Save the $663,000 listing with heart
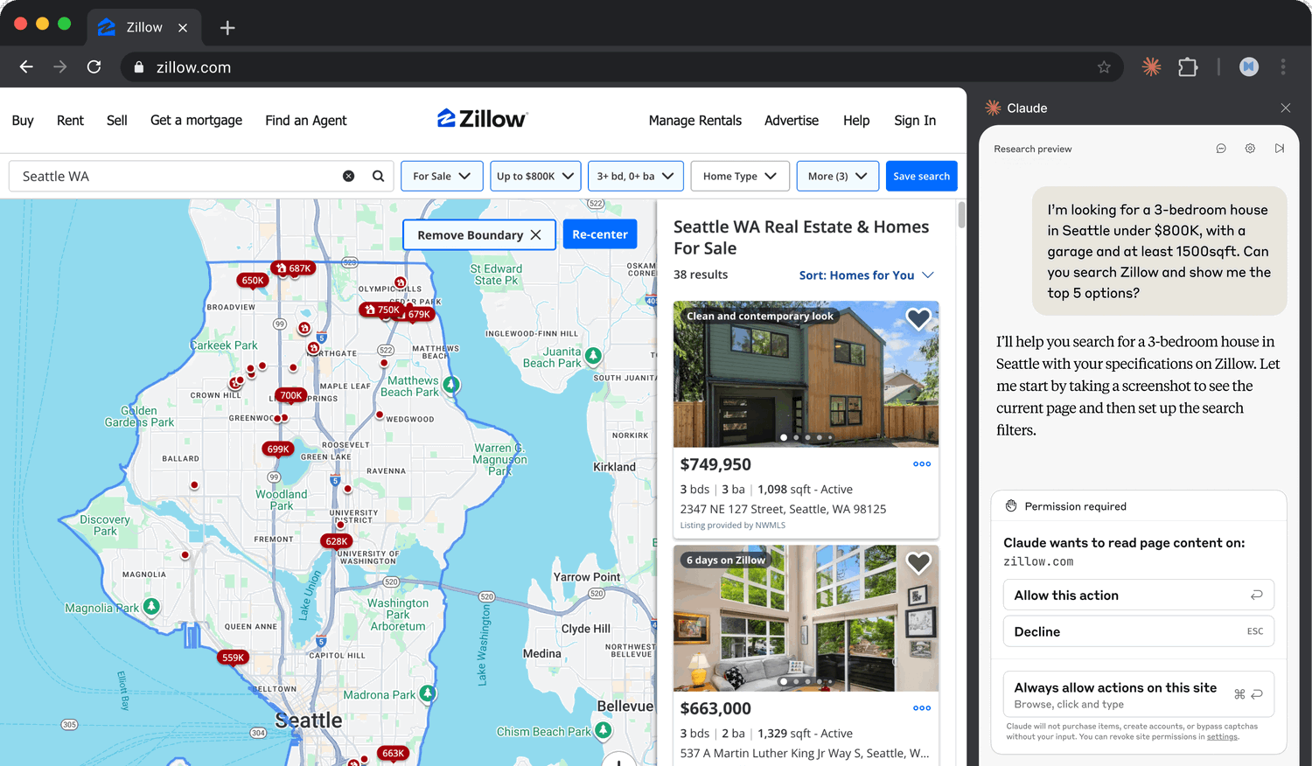This screenshot has width=1312, height=766. tap(918, 563)
